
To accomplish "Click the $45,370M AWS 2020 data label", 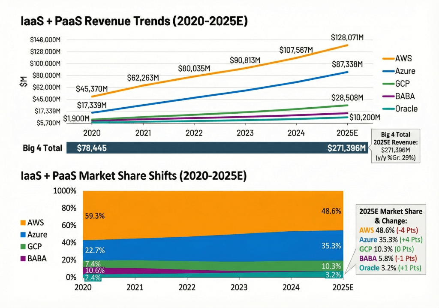I will click(x=92, y=89).
